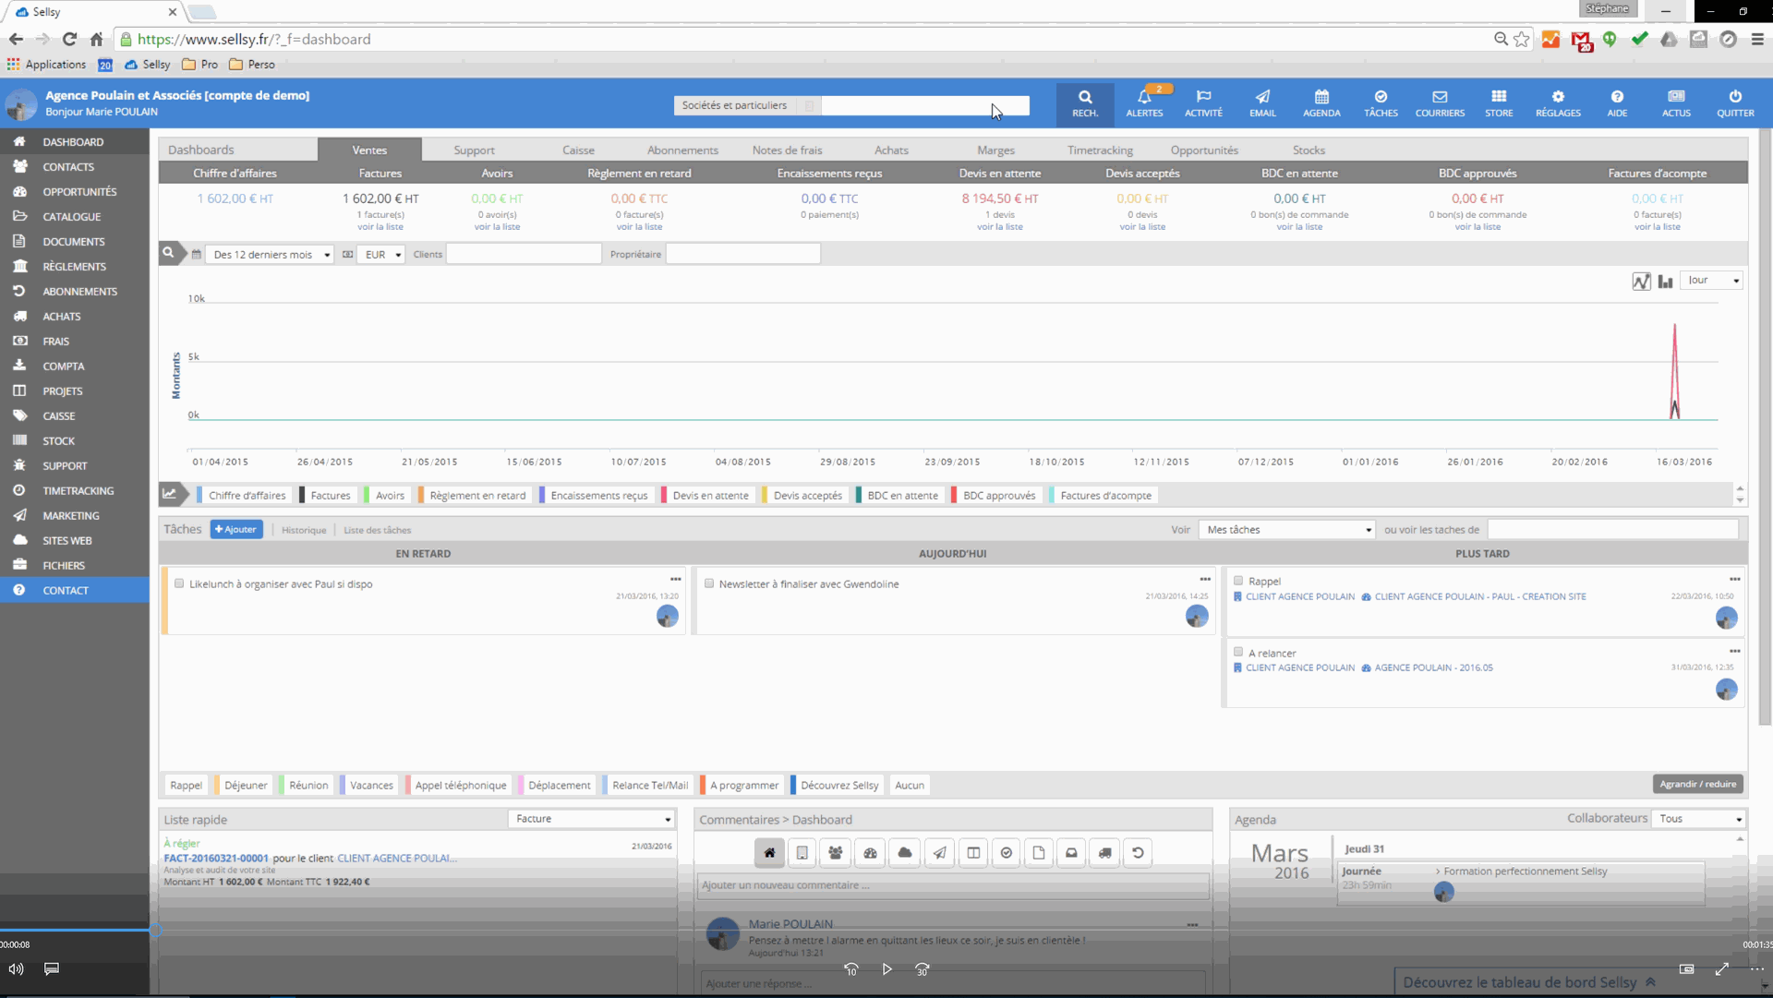
Task: Switch chart to line graph view
Action: (x=1641, y=282)
